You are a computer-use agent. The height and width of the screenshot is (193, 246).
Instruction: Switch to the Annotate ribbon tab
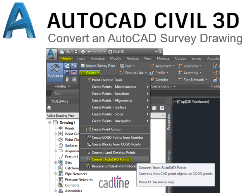pos(97,59)
